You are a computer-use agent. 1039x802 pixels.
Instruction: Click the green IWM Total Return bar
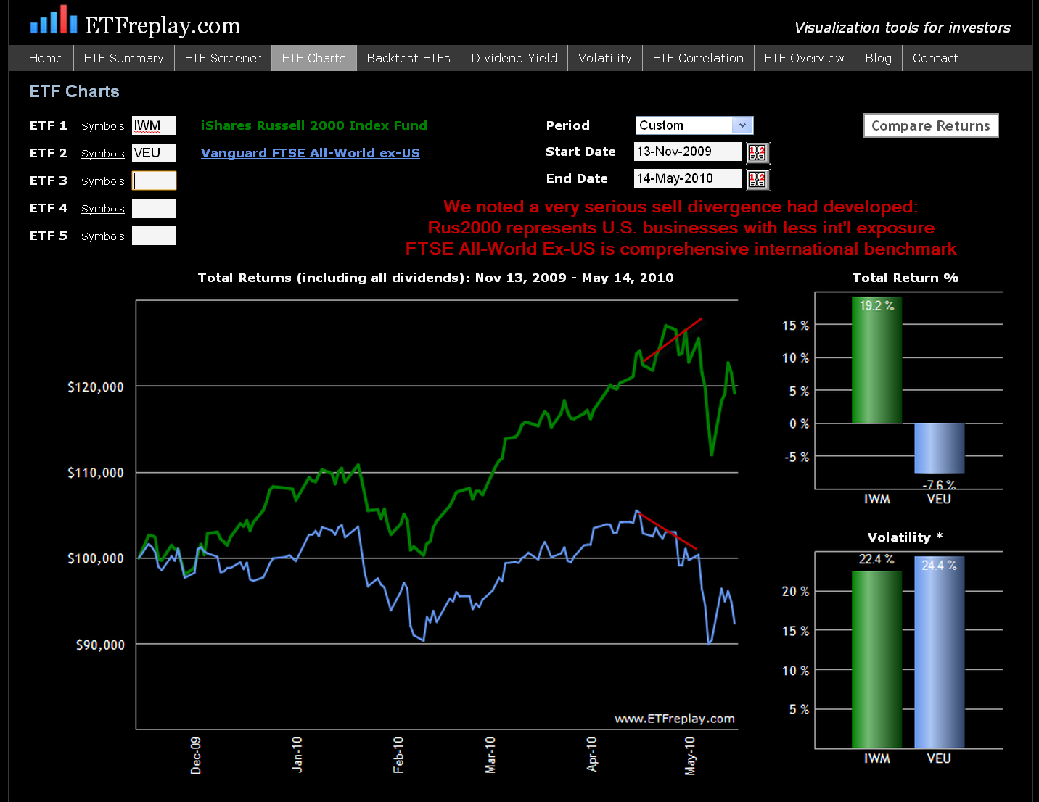pyautogui.click(x=876, y=360)
